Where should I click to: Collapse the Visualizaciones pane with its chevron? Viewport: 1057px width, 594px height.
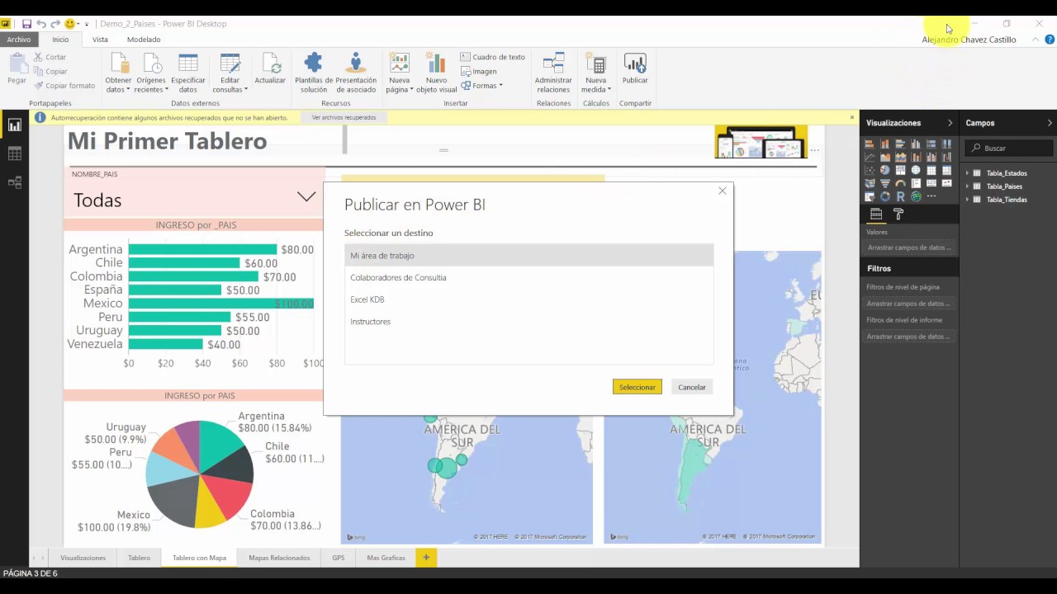[950, 123]
